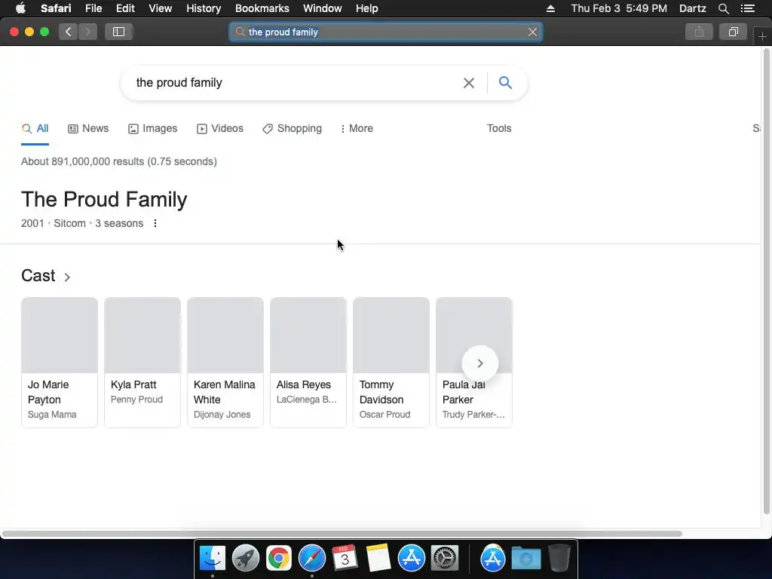The image size is (772, 579).
Task: Open the Window menu
Action: point(323,8)
